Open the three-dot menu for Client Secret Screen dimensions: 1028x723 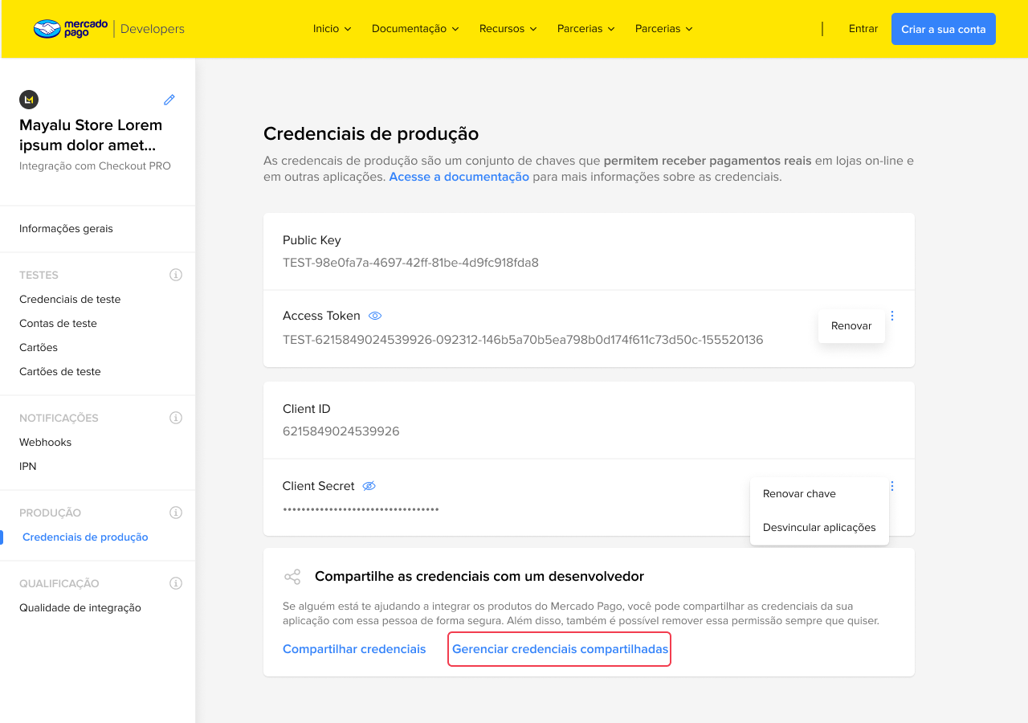coord(892,486)
